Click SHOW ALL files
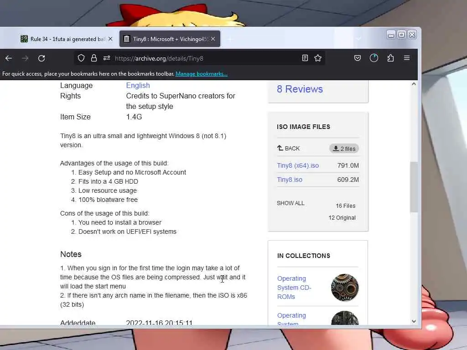 point(291,203)
